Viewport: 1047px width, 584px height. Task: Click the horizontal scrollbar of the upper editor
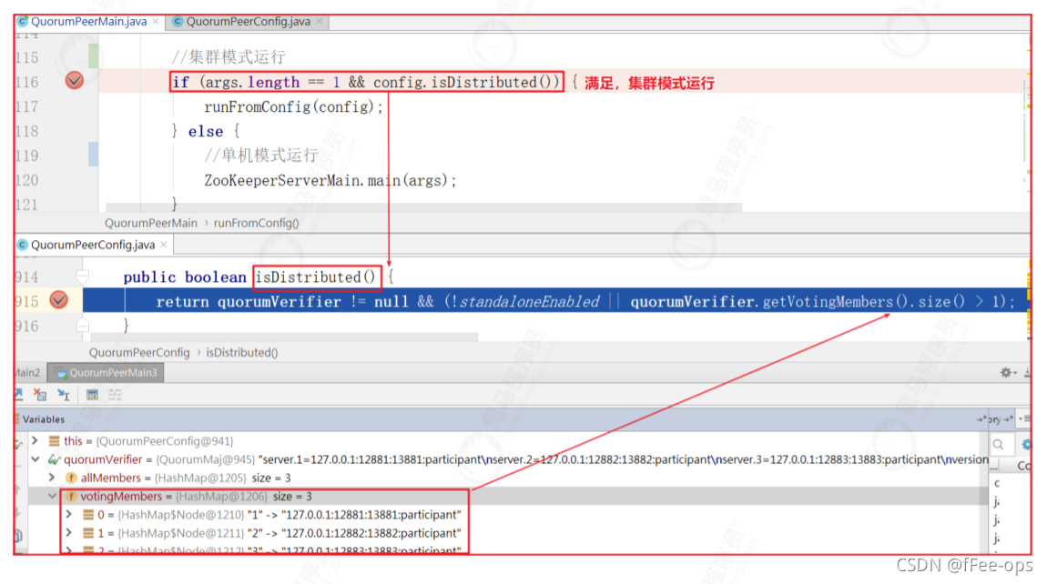point(423,207)
